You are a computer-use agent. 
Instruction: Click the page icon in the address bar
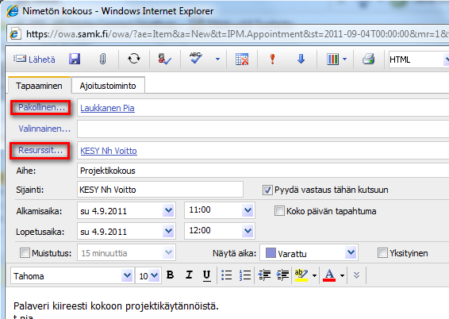click(x=15, y=34)
